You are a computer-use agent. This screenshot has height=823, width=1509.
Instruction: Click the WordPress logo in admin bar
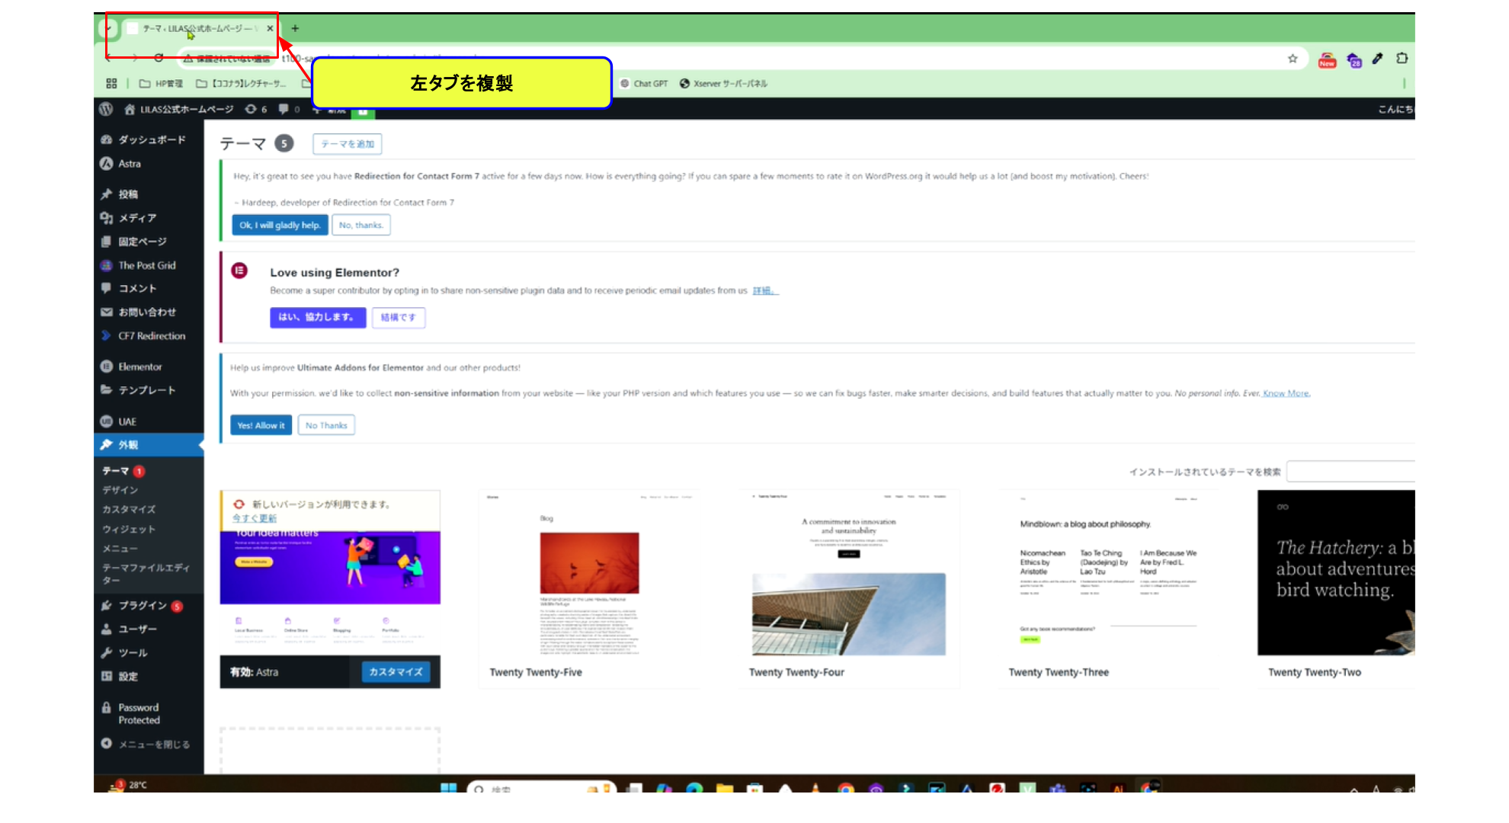point(106,109)
